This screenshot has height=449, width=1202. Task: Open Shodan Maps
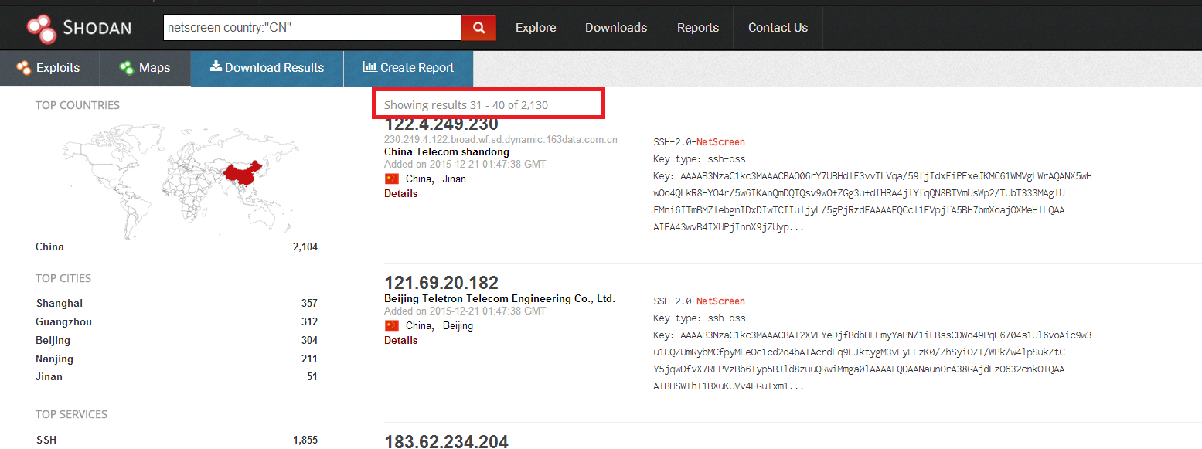(x=145, y=68)
